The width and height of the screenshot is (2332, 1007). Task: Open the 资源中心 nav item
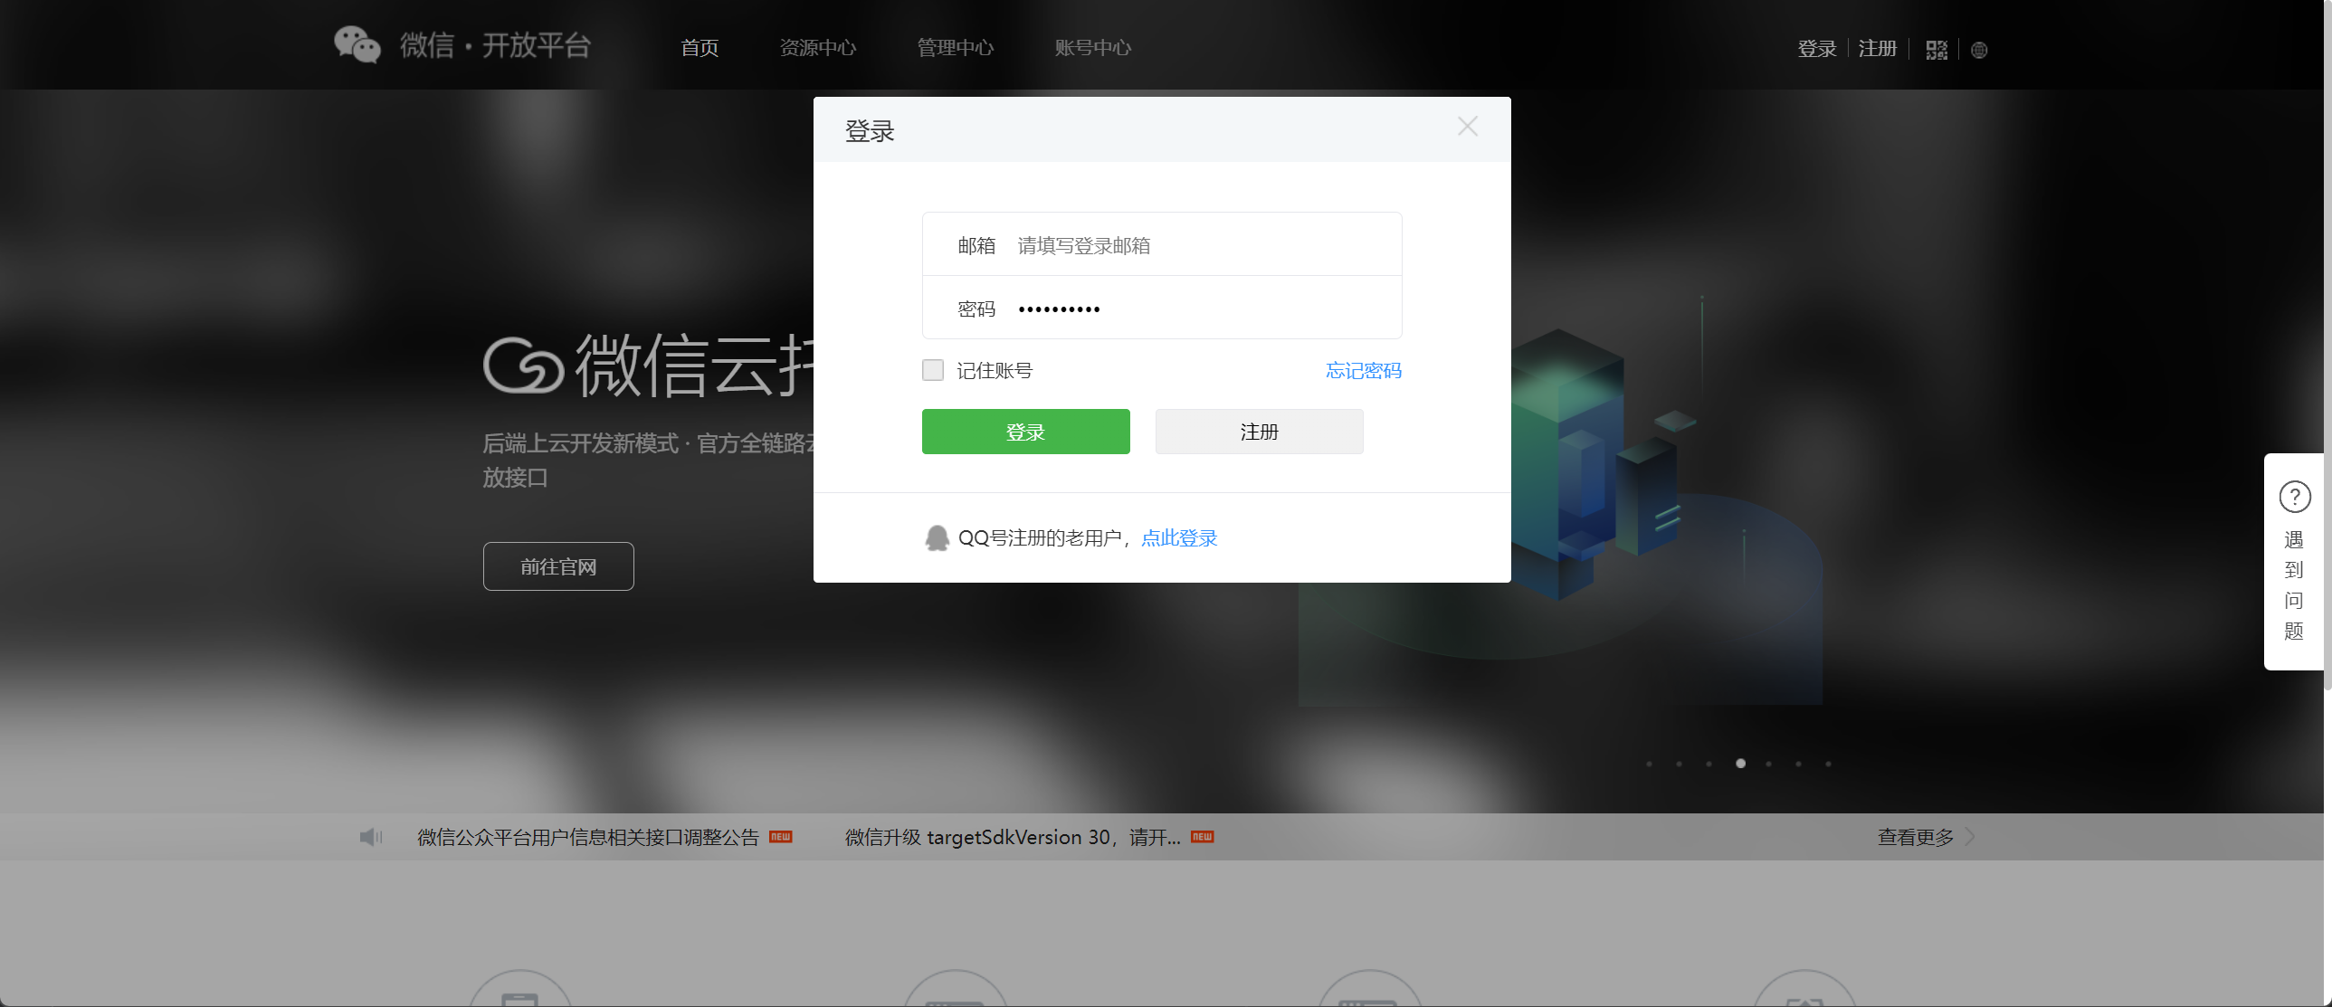(x=817, y=48)
